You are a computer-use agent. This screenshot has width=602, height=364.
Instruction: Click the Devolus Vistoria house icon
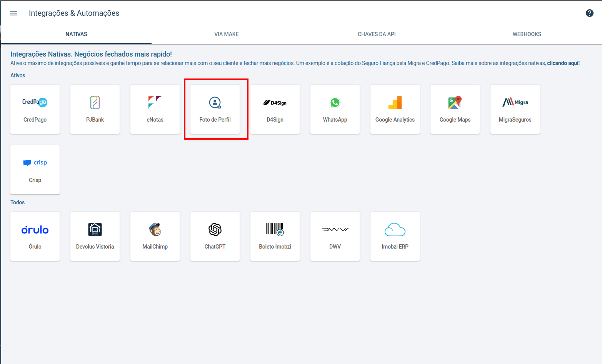tap(95, 229)
